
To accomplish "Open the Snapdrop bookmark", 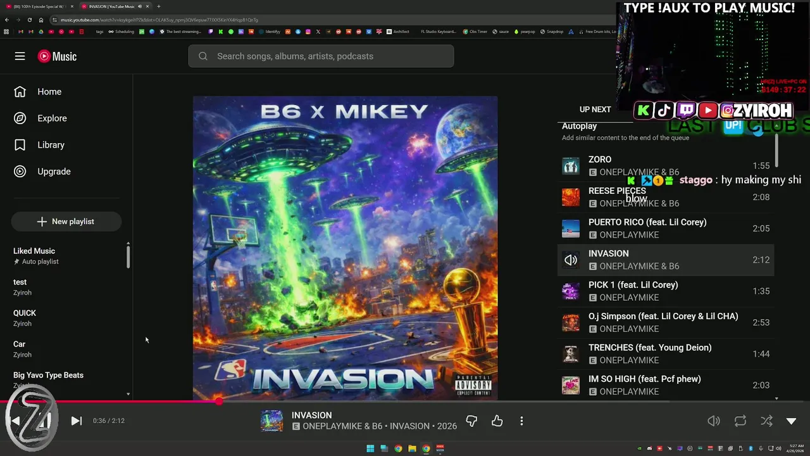I will 552,32.
